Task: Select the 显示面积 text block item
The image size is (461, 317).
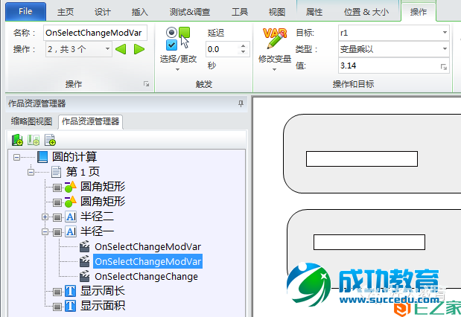Action: click(103, 306)
